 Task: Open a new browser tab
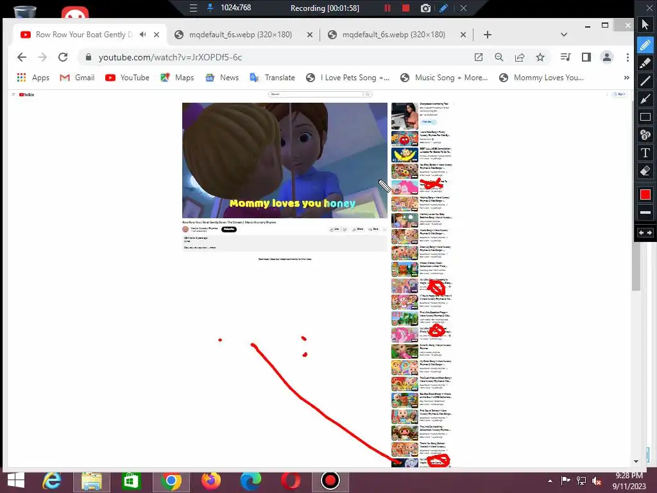pyautogui.click(x=488, y=35)
